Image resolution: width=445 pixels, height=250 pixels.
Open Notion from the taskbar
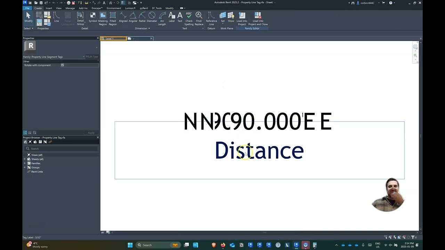(241, 245)
